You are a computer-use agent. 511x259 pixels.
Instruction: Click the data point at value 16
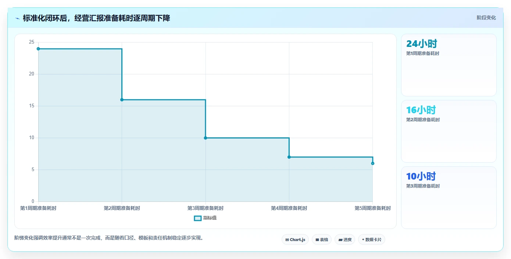point(122,100)
